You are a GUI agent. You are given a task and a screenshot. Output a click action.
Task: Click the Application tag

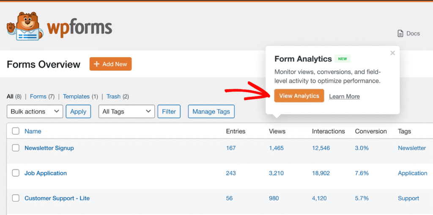tap(413, 173)
